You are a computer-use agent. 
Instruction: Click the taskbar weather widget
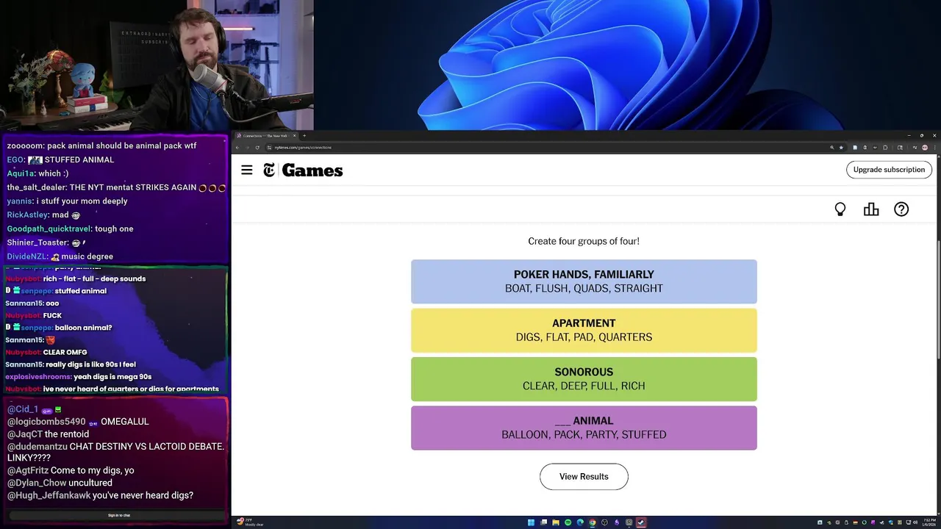(x=250, y=522)
